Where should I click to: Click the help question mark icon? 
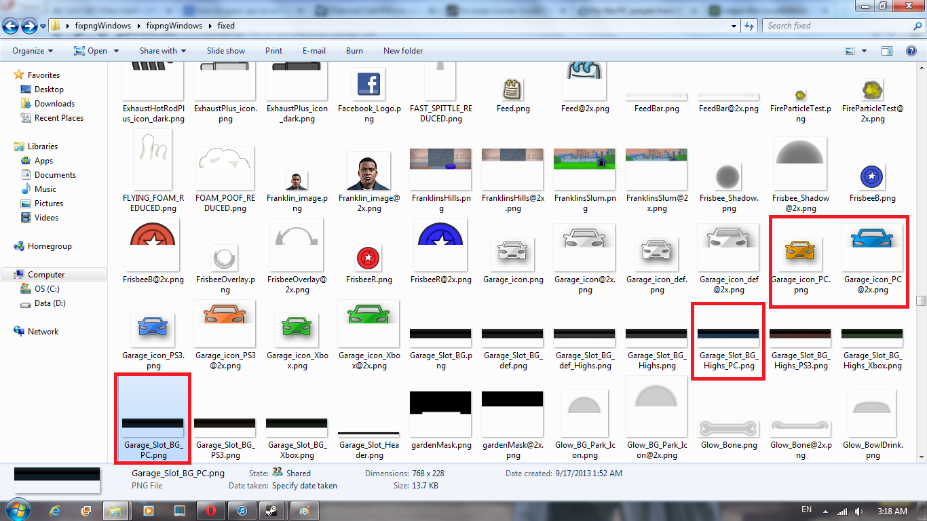[911, 51]
